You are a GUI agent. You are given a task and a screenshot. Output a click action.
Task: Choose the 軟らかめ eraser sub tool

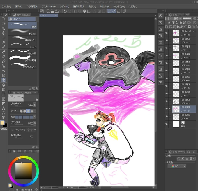[22, 32]
